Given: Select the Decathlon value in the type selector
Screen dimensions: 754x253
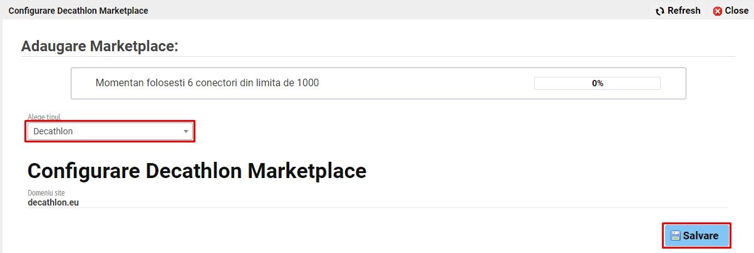Looking at the screenshot, I should [53, 131].
